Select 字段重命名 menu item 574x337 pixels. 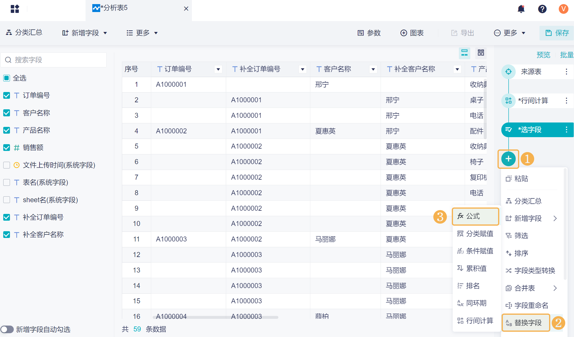point(527,305)
